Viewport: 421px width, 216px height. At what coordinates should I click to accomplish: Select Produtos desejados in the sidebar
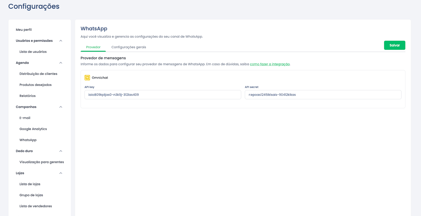(36, 85)
